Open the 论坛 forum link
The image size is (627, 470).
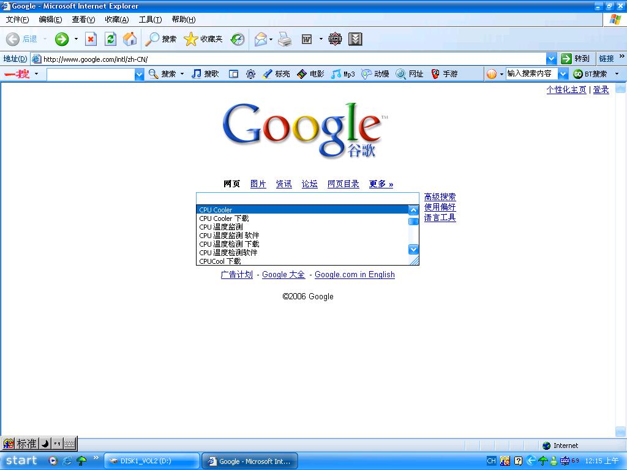pos(309,184)
